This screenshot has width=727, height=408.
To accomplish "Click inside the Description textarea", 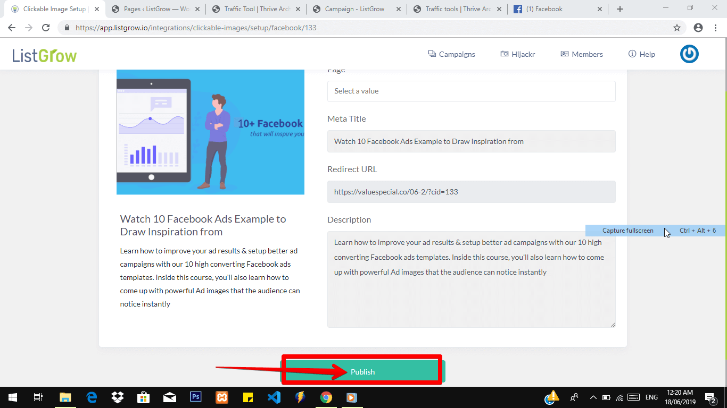I will point(471,279).
